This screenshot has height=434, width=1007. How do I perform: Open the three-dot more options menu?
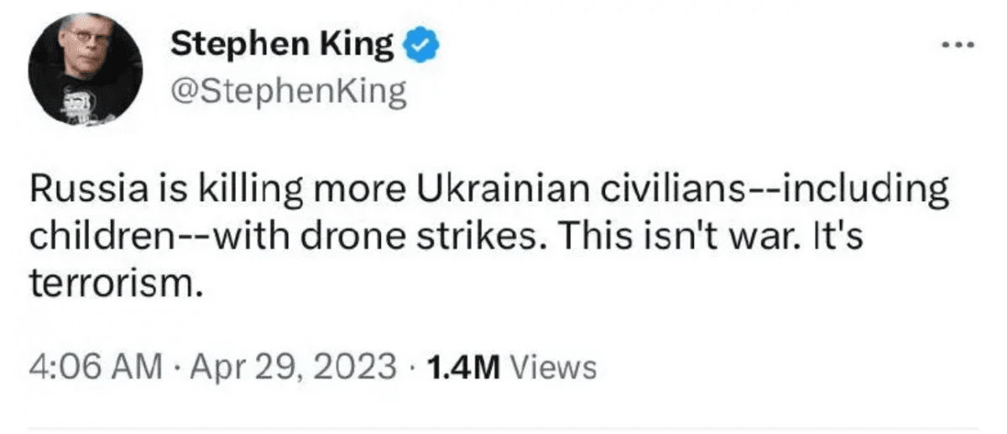click(959, 44)
